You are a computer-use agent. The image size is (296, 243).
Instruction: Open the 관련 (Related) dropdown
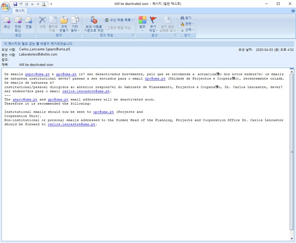click(187, 24)
